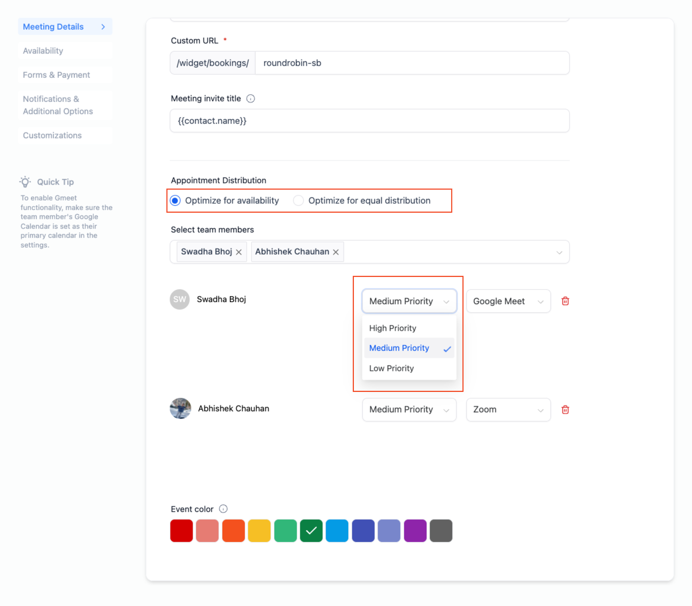Choose High Priority from the list
Viewport: 692px width, 606px height.
[x=393, y=328]
